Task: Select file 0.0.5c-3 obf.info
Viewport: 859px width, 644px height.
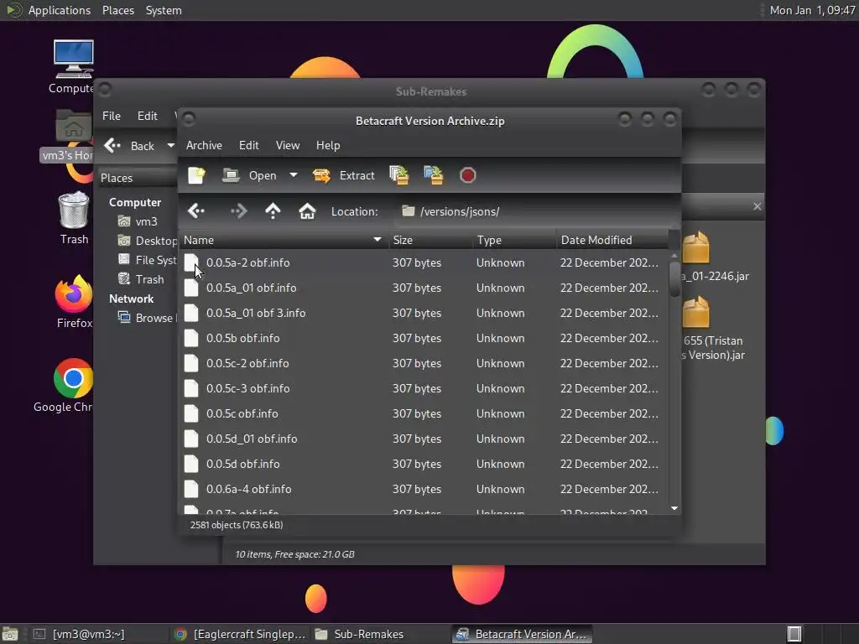Action: [424, 389]
